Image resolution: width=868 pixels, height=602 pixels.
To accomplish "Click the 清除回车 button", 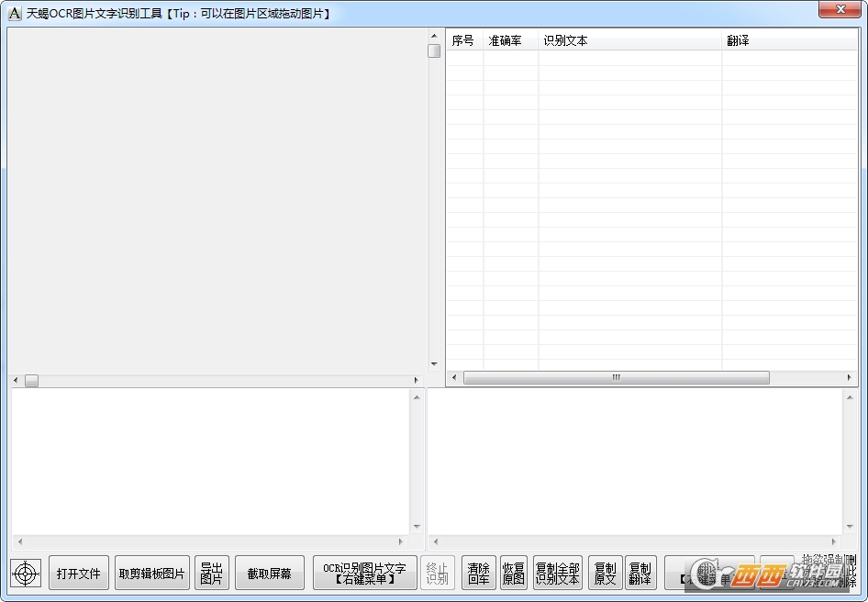I will 478,574.
